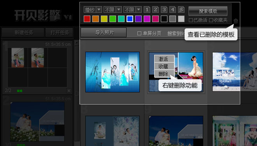Close the 2/2 page with the X icon
257x146 pixels.
coord(69,91)
